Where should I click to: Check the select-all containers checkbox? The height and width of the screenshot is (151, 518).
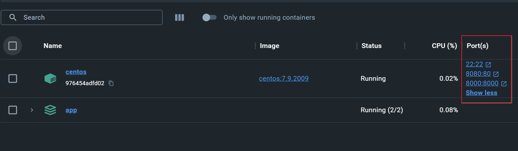pos(13,46)
